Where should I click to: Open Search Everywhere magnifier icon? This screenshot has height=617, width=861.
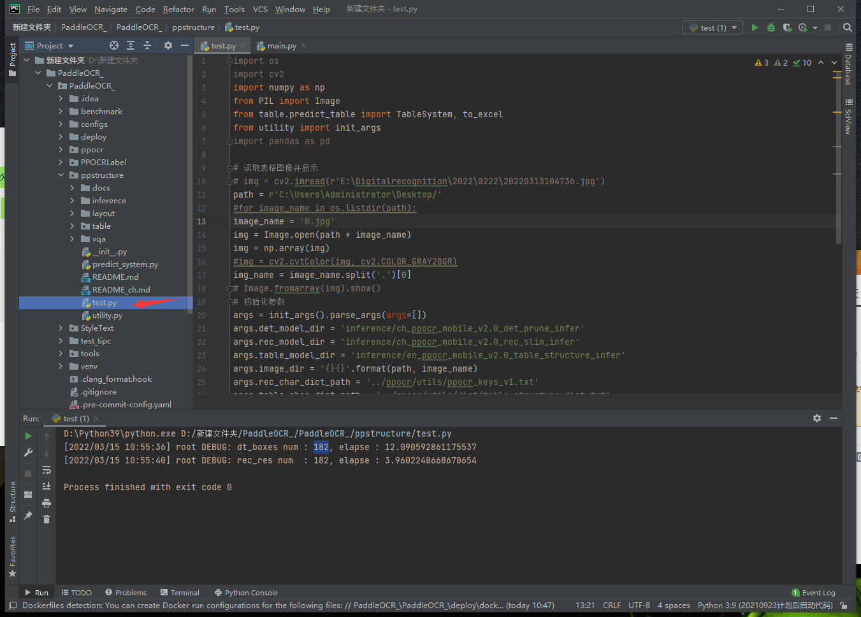click(x=847, y=27)
